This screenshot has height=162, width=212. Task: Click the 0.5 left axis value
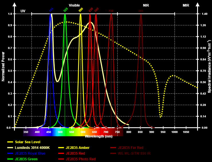point(10,71)
